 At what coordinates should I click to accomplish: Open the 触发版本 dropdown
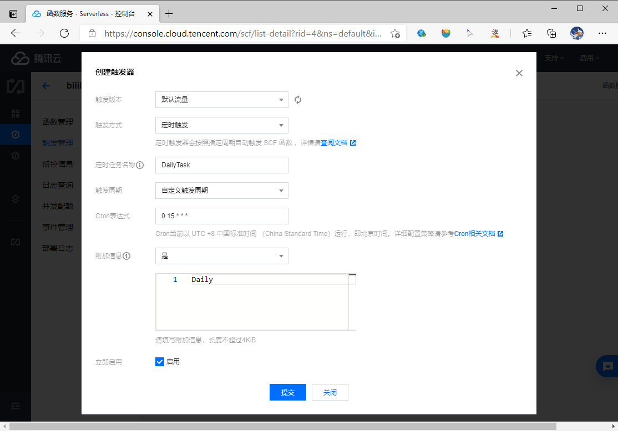tap(221, 100)
